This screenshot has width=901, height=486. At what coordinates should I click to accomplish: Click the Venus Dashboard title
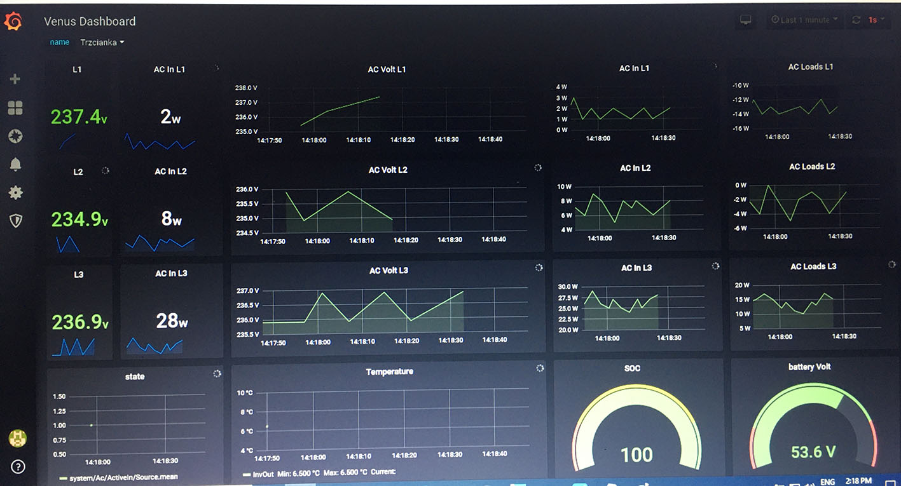90,21
